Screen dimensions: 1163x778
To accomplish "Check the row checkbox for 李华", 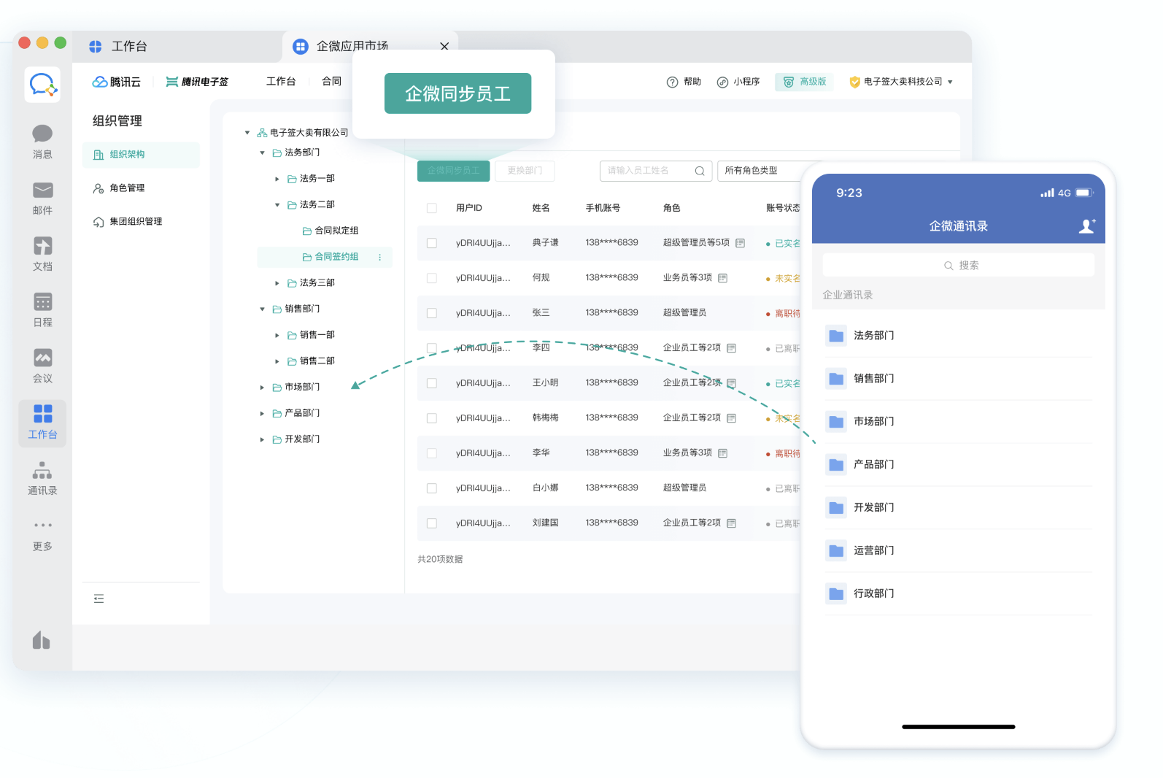I will click(x=432, y=453).
